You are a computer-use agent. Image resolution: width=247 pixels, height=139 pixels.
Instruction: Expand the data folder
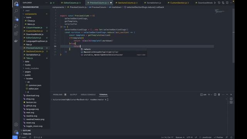click(27, 61)
